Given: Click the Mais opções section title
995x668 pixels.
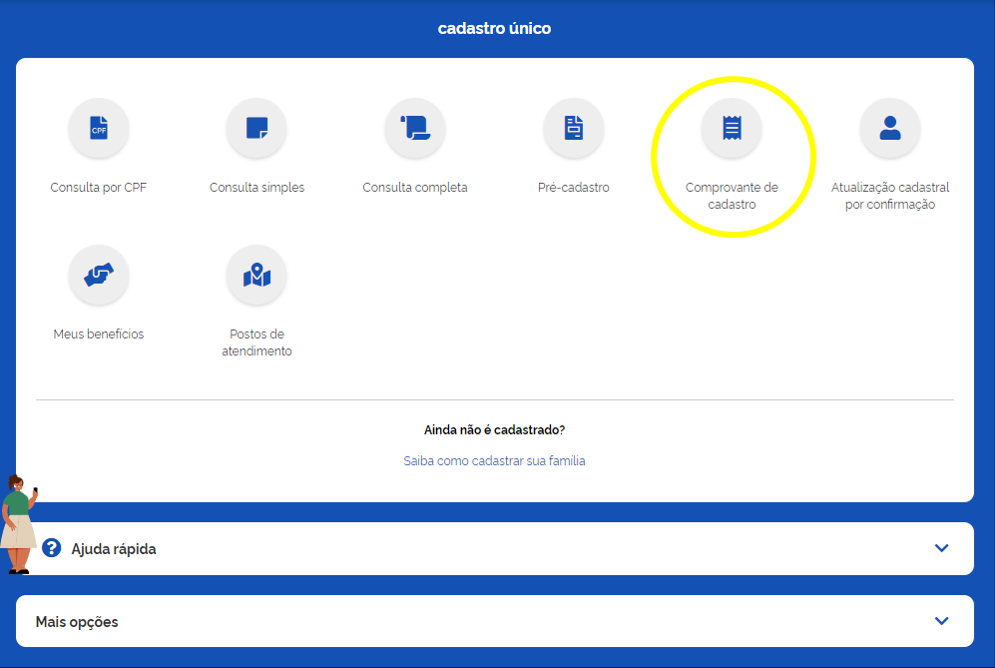Looking at the screenshot, I should [x=77, y=622].
